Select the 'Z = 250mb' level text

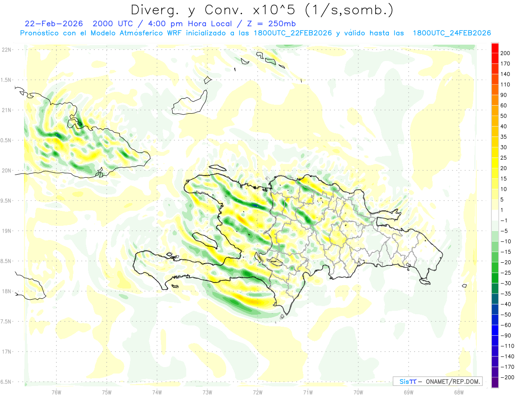point(271,24)
